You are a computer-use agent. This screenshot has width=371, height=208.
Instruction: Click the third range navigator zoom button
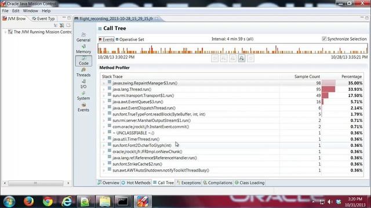tap(233, 58)
